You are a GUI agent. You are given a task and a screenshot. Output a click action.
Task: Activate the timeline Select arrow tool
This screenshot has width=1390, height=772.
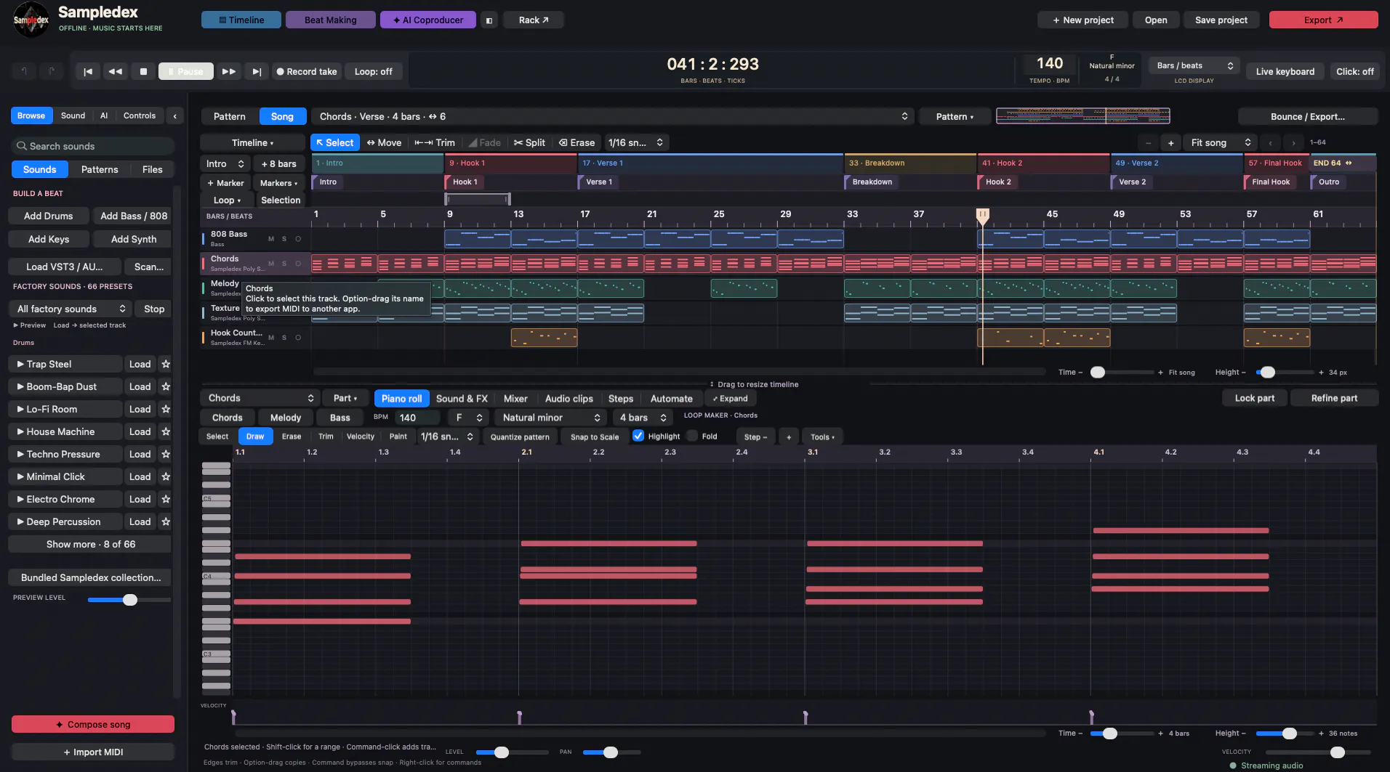tap(334, 142)
